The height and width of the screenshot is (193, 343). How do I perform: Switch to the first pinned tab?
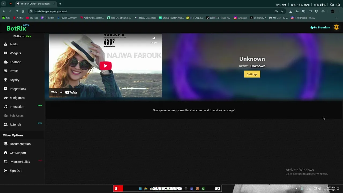[11, 4]
